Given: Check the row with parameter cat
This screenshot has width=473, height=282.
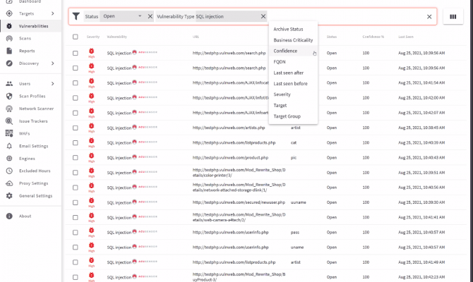Looking at the screenshot, I should [x=75, y=143].
